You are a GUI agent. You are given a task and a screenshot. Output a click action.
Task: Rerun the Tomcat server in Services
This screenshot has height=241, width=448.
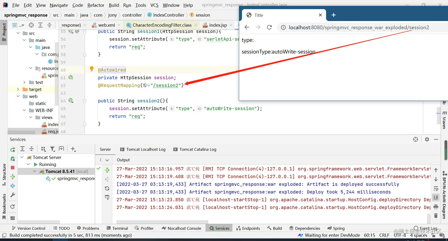tap(12, 150)
